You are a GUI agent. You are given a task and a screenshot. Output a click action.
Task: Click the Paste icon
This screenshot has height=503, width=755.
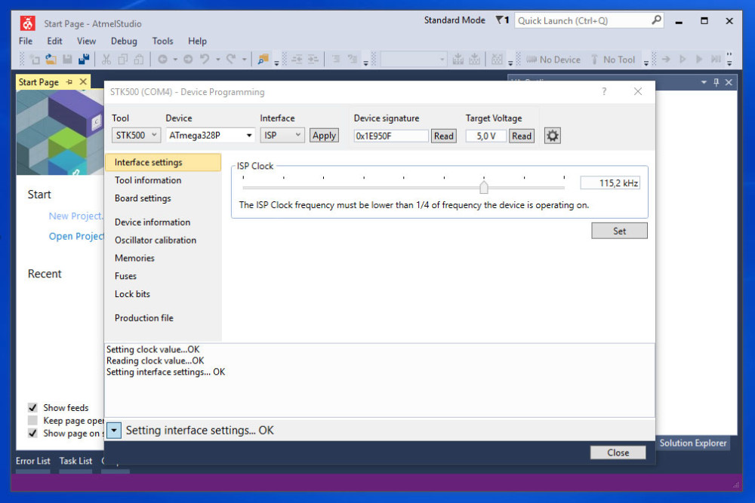(x=140, y=59)
